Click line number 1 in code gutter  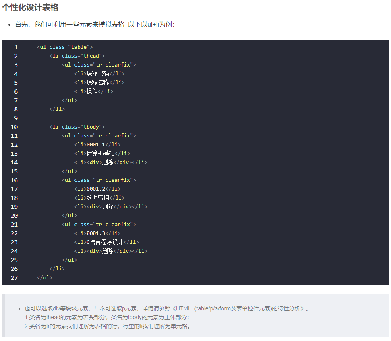coord(16,47)
